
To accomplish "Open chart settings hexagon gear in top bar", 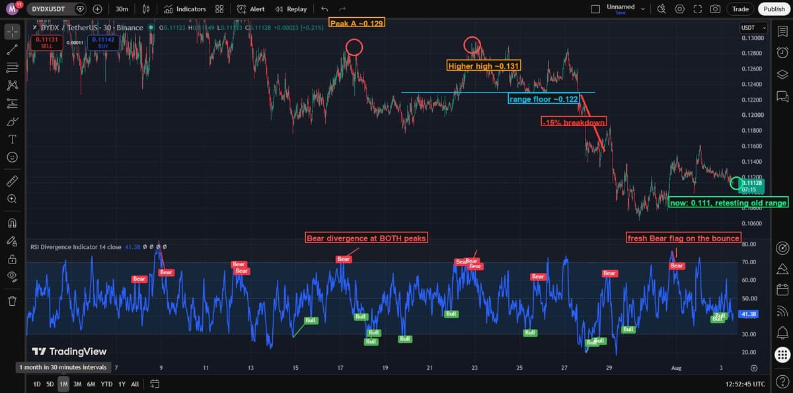I will coord(680,9).
